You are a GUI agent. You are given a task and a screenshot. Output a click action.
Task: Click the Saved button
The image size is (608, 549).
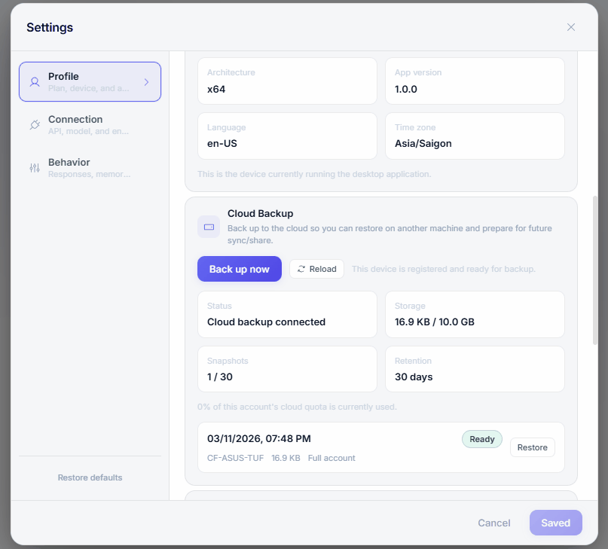[x=555, y=523]
